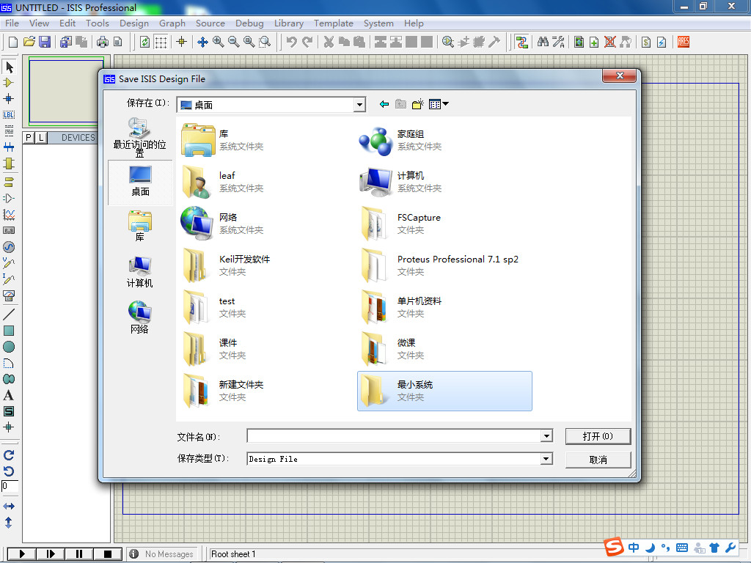751x563 pixels.
Task: Open the System menu
Action: click(378, 23)
